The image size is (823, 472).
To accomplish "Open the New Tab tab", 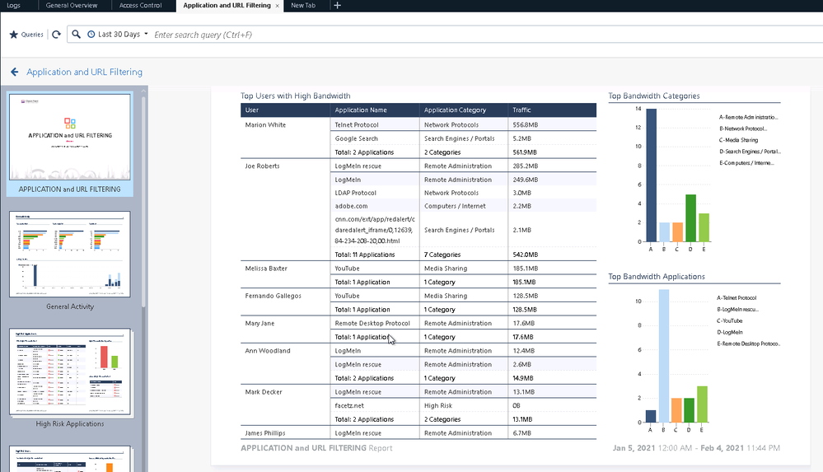I will [x=303, y=5].
